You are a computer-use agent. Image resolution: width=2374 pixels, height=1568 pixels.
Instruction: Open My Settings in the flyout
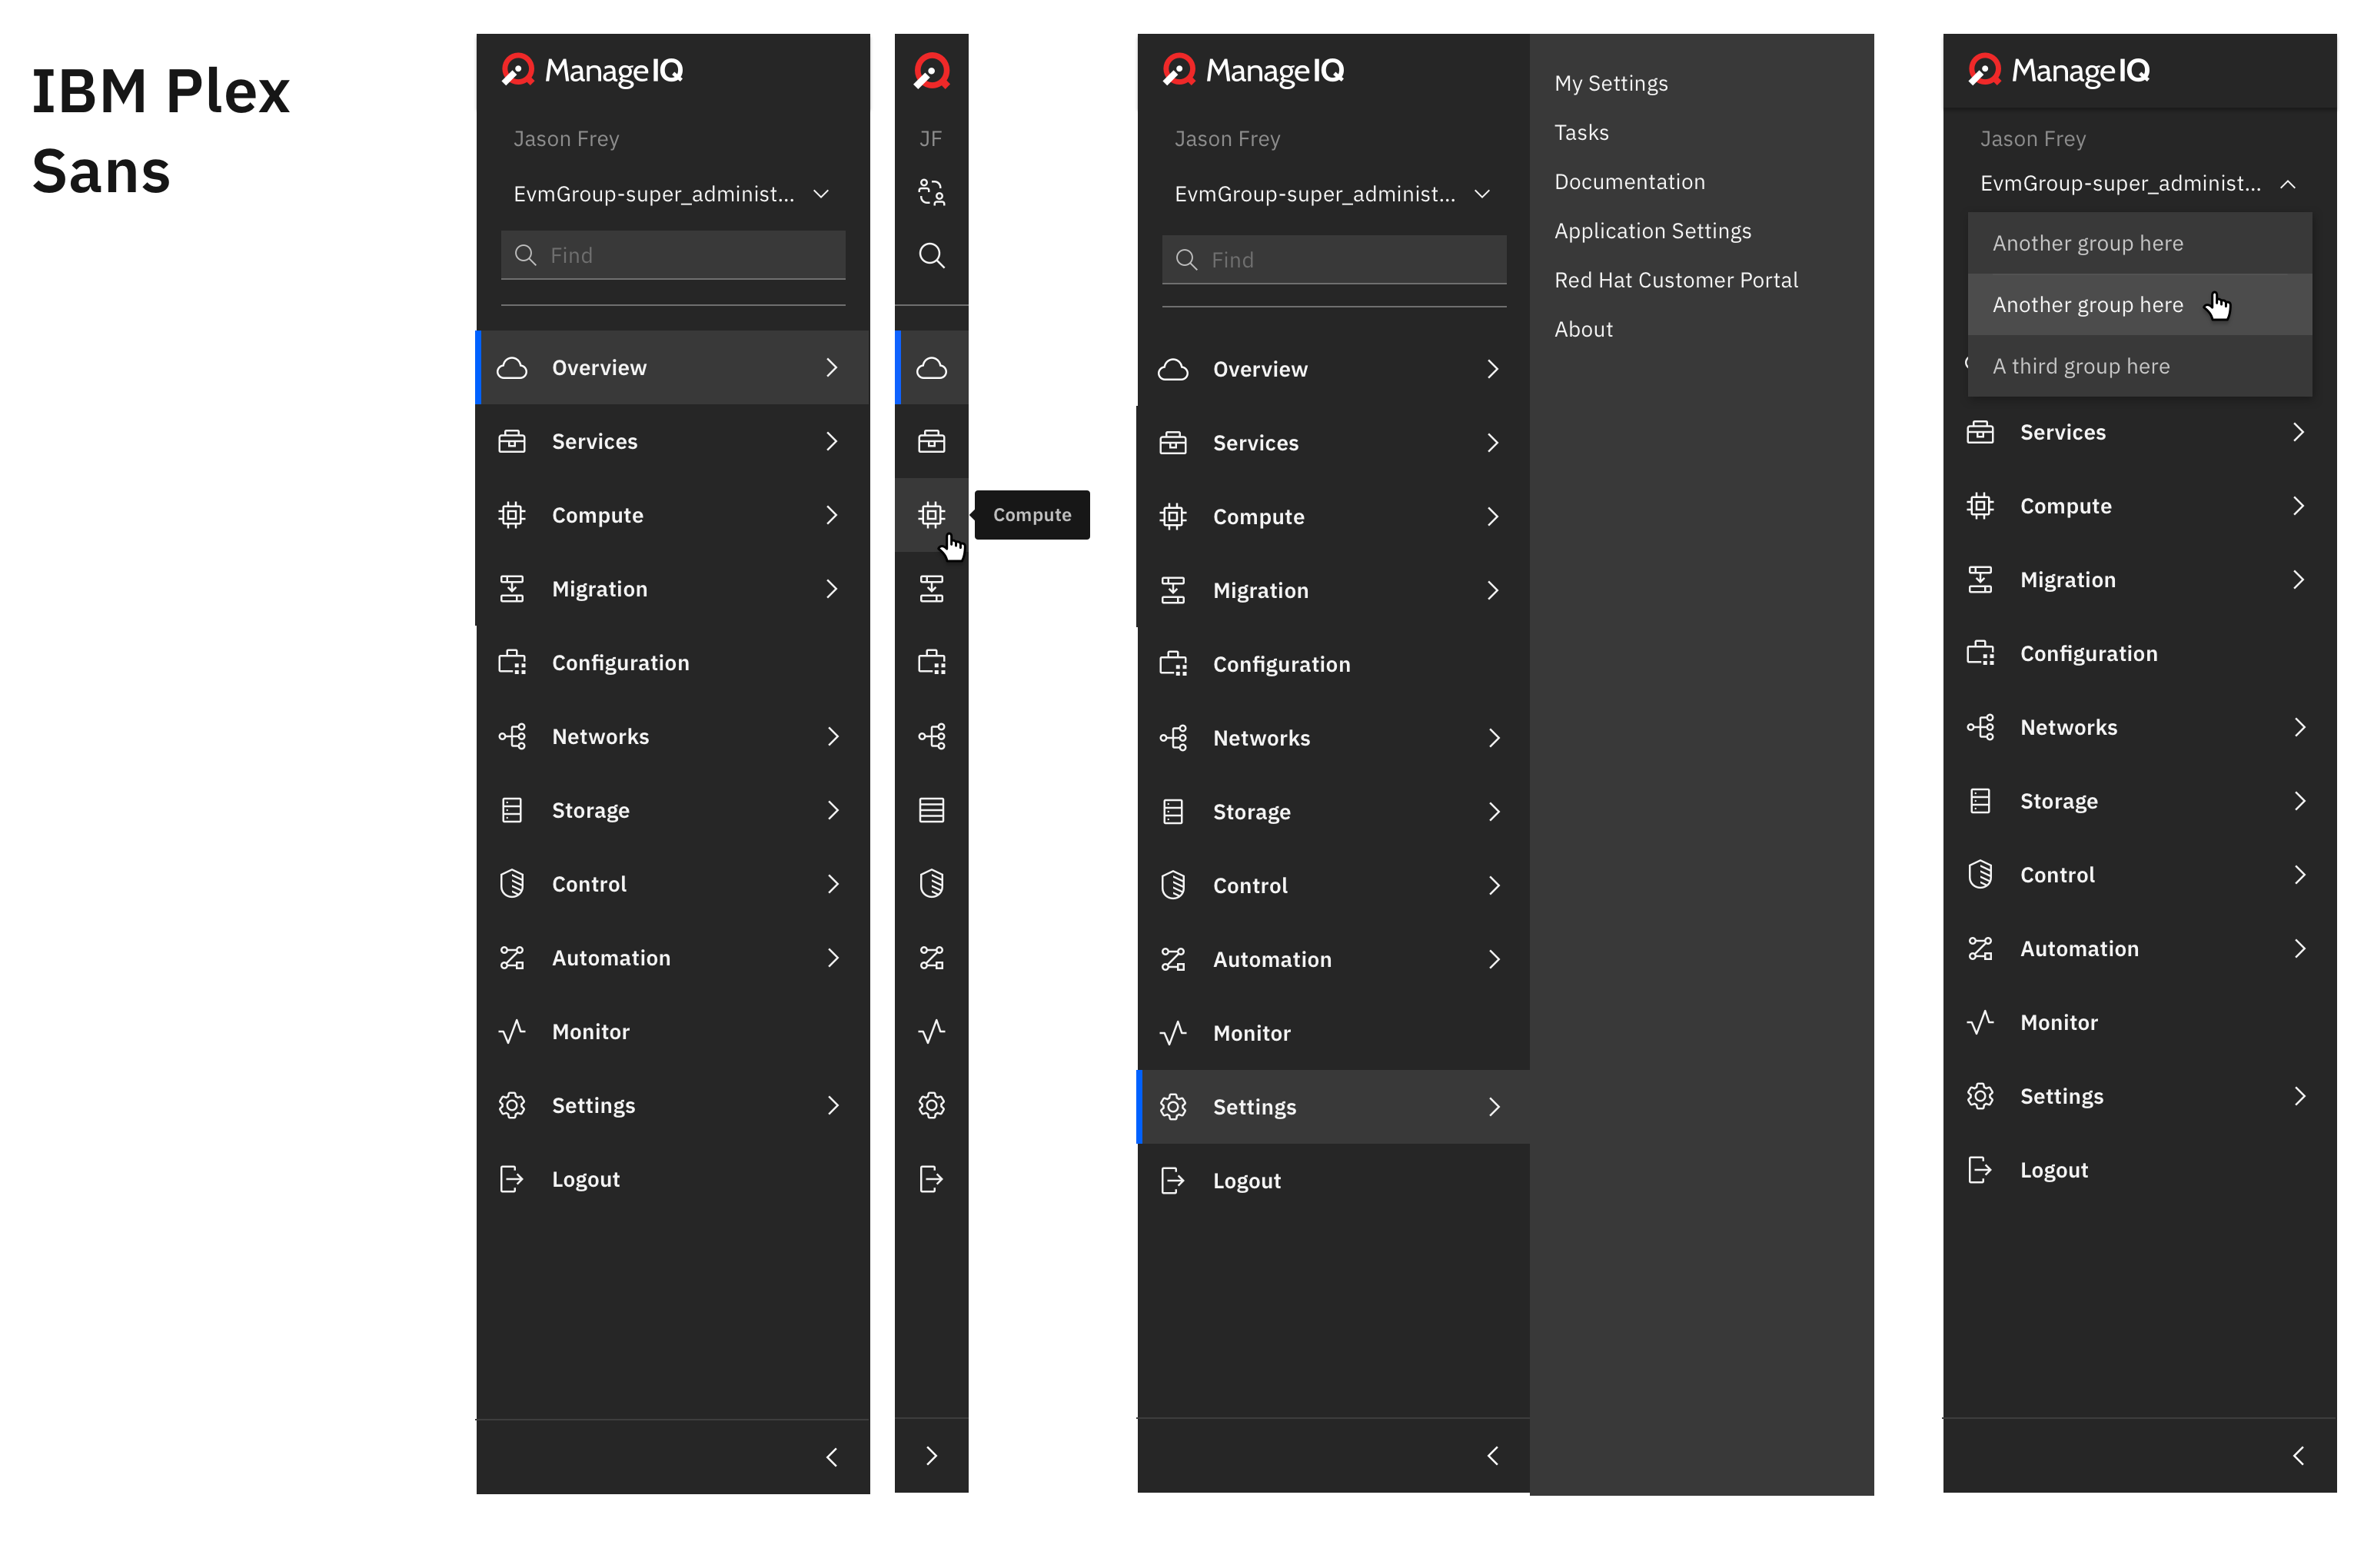1610,83
